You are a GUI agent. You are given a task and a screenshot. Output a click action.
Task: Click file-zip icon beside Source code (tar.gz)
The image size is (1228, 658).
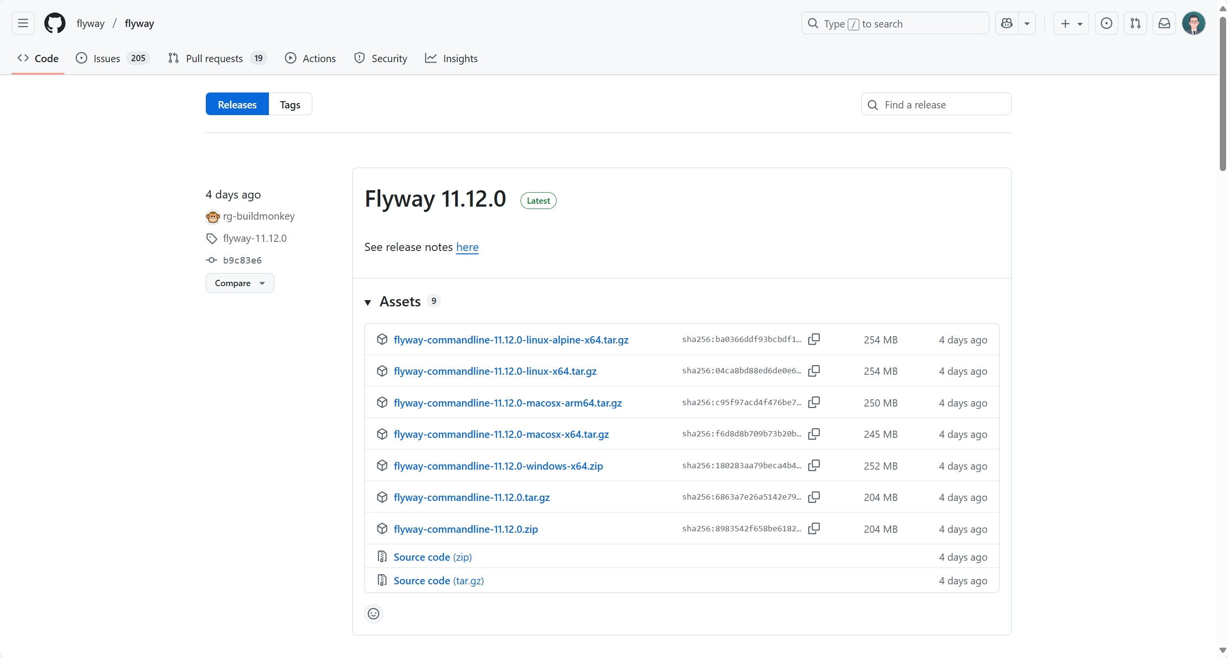382,580
